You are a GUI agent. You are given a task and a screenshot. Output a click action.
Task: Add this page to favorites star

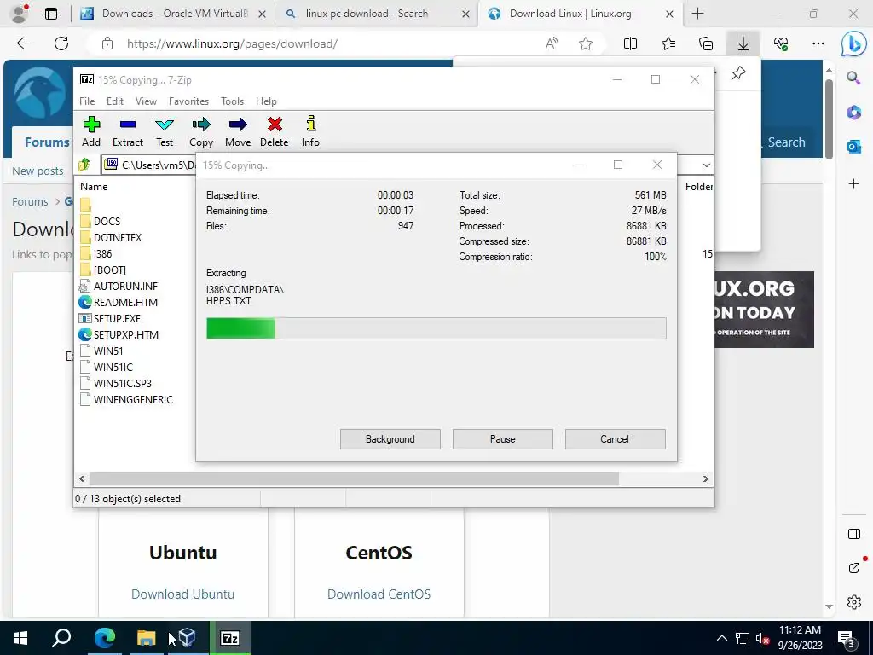[586, 43]
